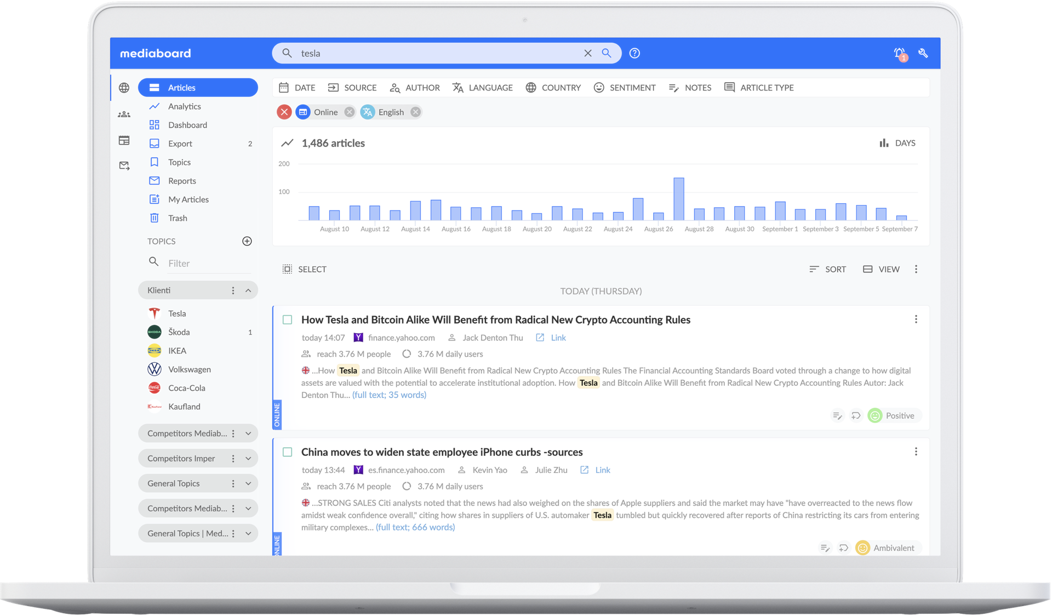Open settings with the wrench icon
The width and height of the screenshot is (1052, 616).
pyautogui.click(x=924, y=53)
